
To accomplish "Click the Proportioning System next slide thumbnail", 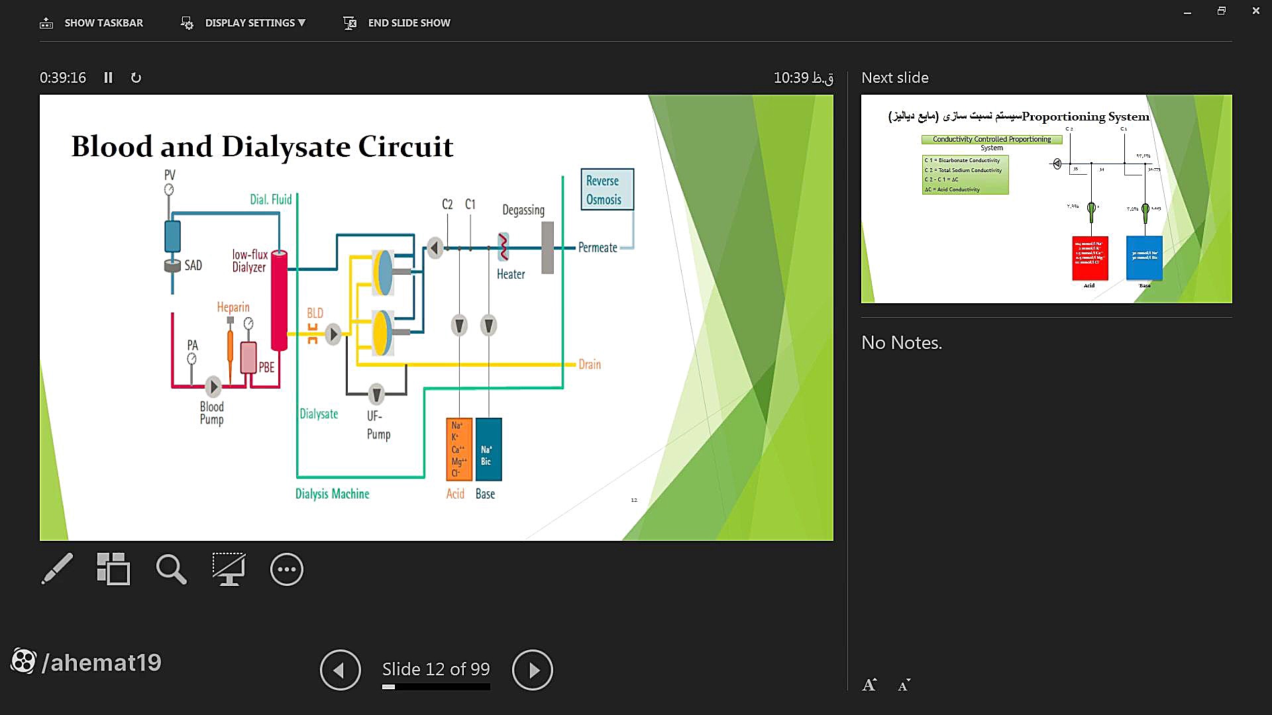I will point(1046,199).
